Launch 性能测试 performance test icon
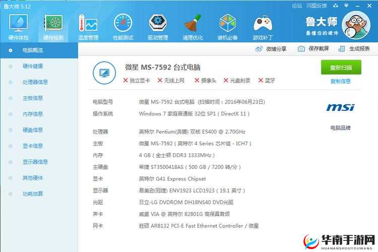Image resolution: width=378 pixels, height=252 pixels. pos(123,23)
